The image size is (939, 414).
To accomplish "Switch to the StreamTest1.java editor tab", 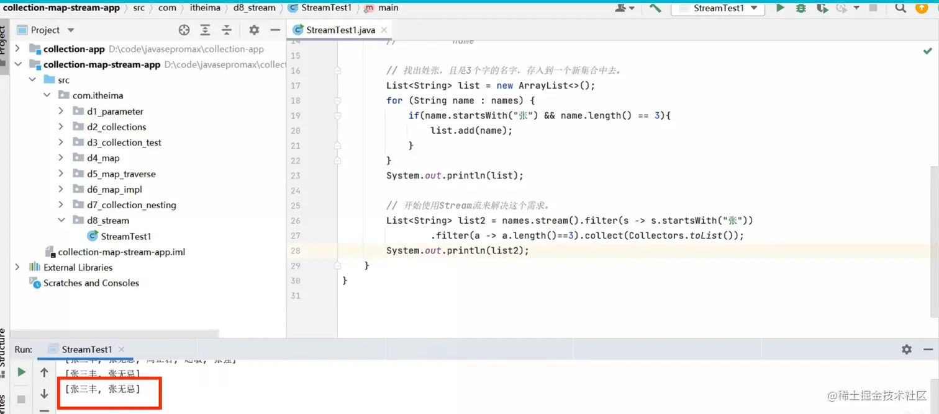I will tap(339, 30).
